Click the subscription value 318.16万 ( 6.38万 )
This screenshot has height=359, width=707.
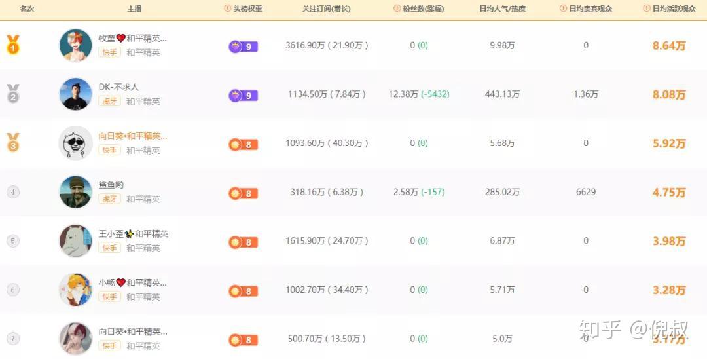pos(327,192)
